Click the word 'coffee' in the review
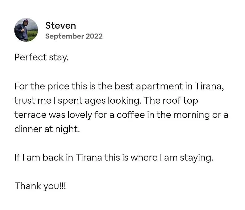Image resolution: width=245 pixels, height=210 pixels. tap(131, 115)
